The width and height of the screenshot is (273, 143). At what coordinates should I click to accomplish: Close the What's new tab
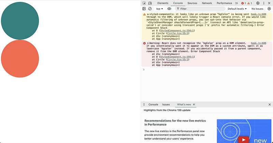tap(194, 105)
